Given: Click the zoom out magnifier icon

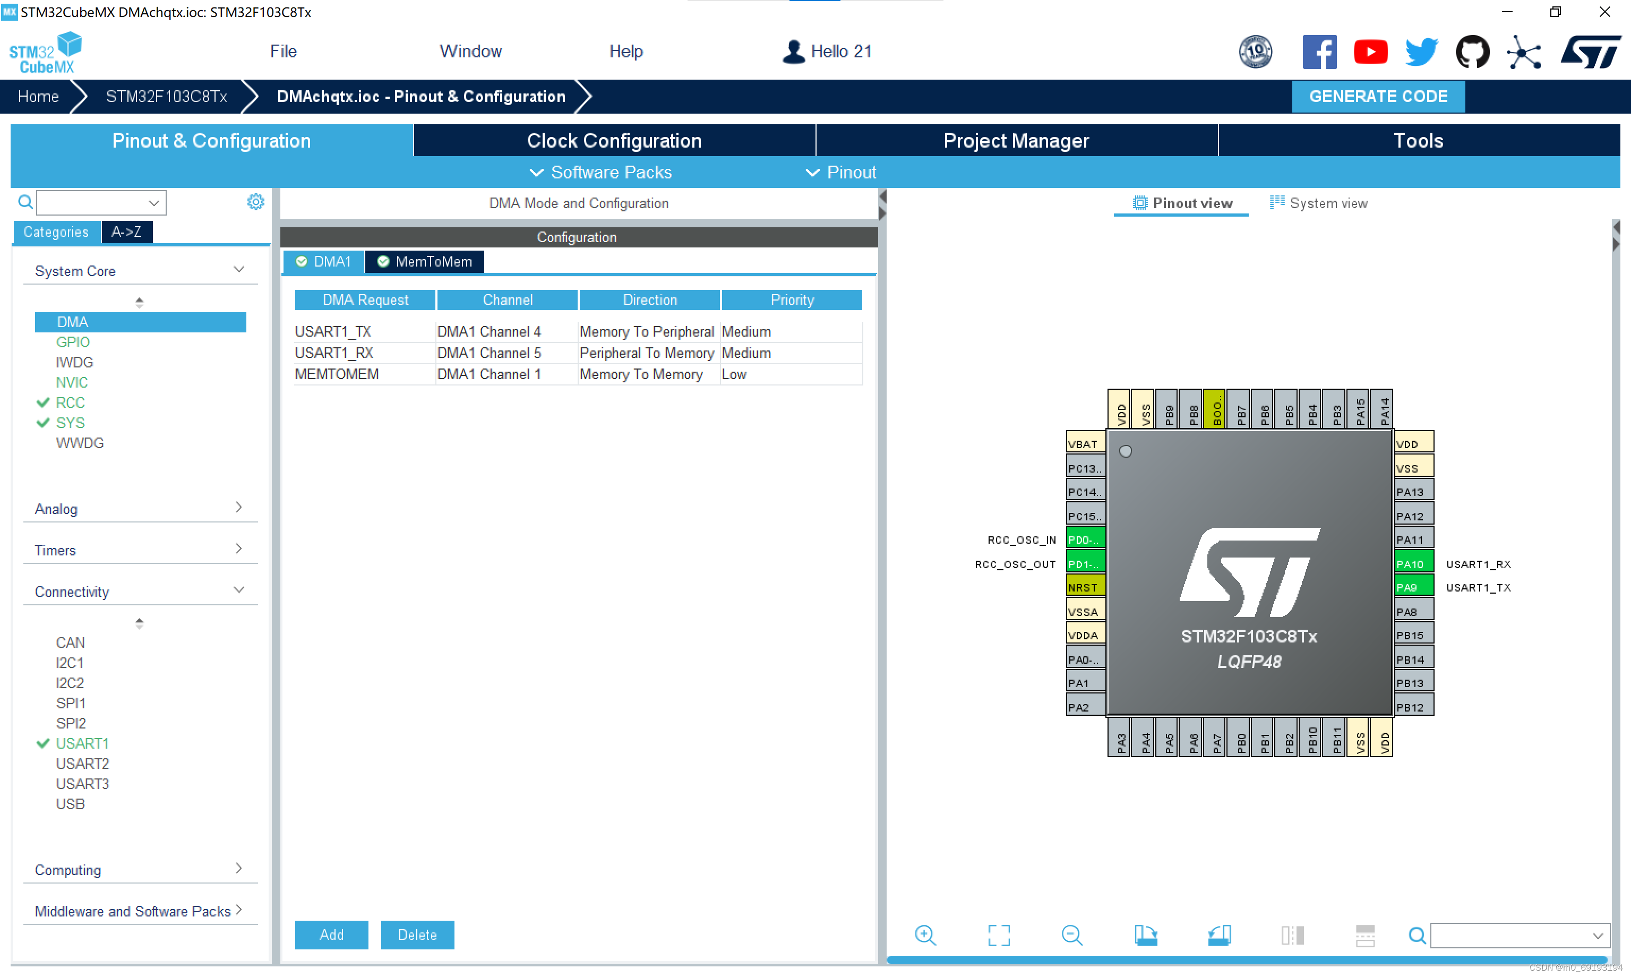Looking at the screenshot, I should click(1071, 935).
